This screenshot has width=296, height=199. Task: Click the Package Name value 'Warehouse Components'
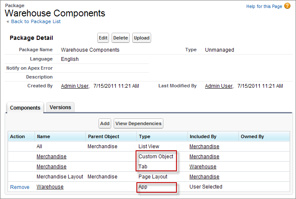(90, 50)
